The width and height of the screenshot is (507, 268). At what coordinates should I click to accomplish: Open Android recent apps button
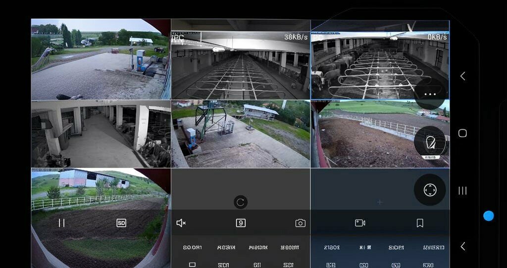click(x=463, y=191)
